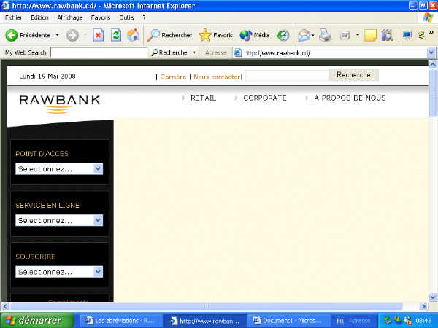Click the binoculars research icon
Image resolution: width=438 pixels, height=328 pixels.
(x=388, y=35)
